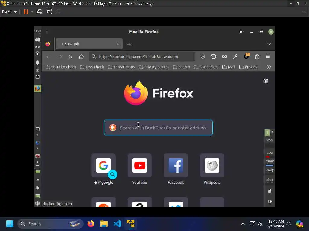
Task: Click the battery power icon in panel
Action: (x=37, y=54)
